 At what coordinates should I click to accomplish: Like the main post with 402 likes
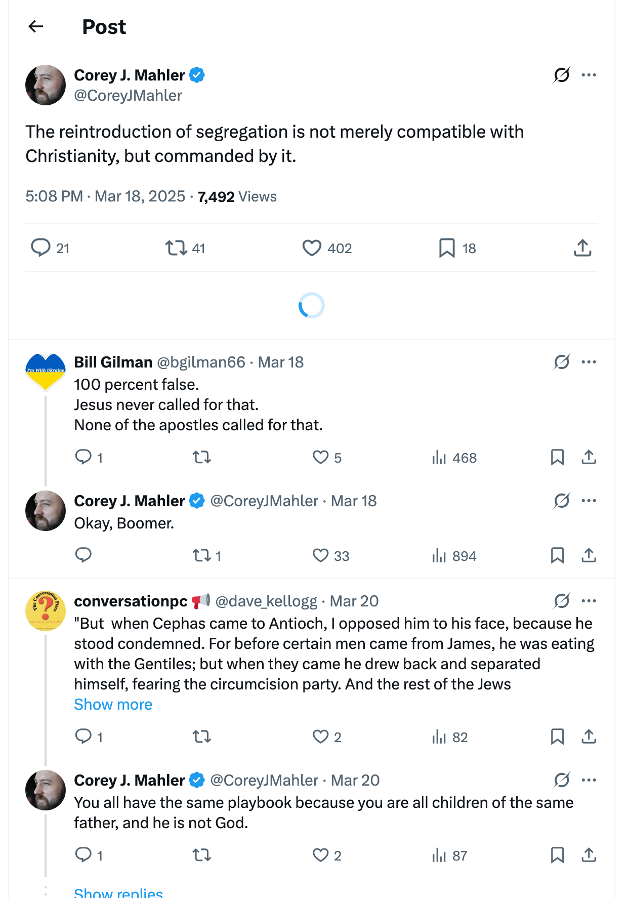(312, 248)
